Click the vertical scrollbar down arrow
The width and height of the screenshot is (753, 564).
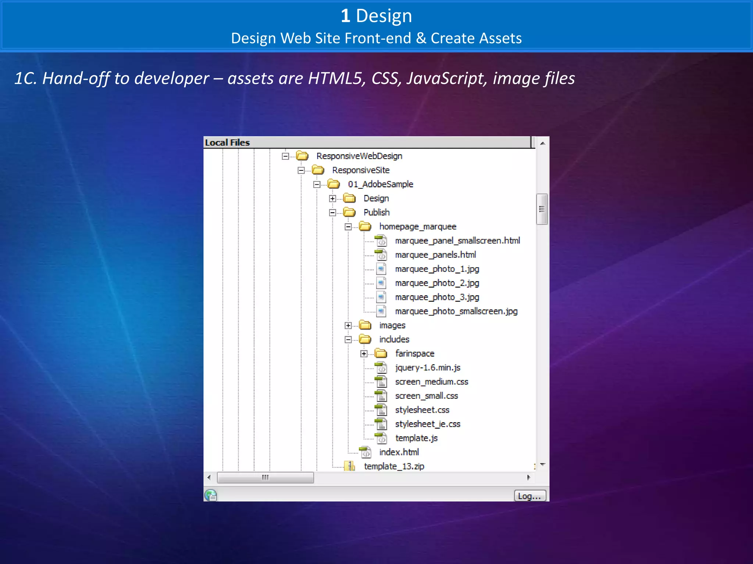pyautogui.click(x=543, y=465)
